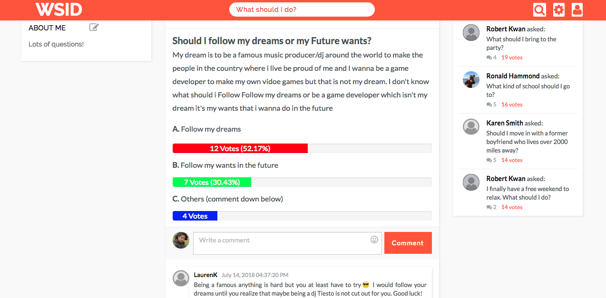Screen dimensions: 606x298
Task: Go home via the WSID logo
Action: coord(59,10)
